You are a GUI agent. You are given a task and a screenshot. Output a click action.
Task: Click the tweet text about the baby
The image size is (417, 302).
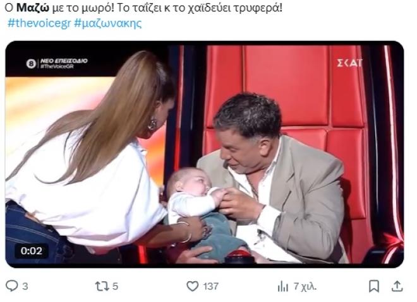(143, 8)
